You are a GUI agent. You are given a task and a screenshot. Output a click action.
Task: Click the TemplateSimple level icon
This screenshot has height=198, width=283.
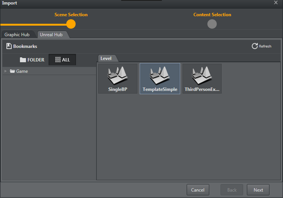pos(160,75)
